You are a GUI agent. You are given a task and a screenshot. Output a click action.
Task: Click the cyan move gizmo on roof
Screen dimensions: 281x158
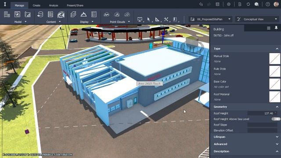click(x=151, y=46)
